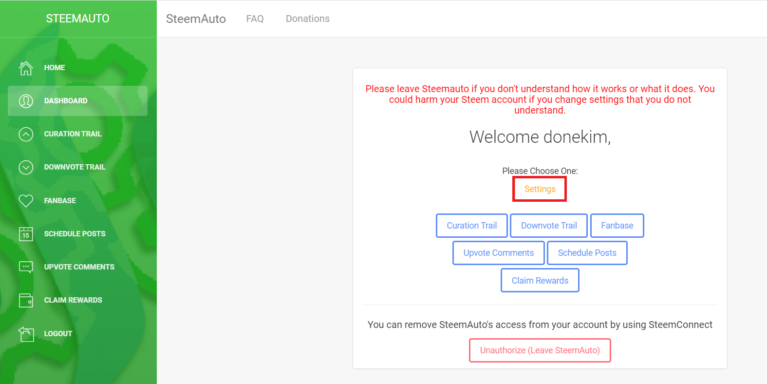Click the Dashboard user icon
Screen dimensions: 767x384
tap(26, 101)
